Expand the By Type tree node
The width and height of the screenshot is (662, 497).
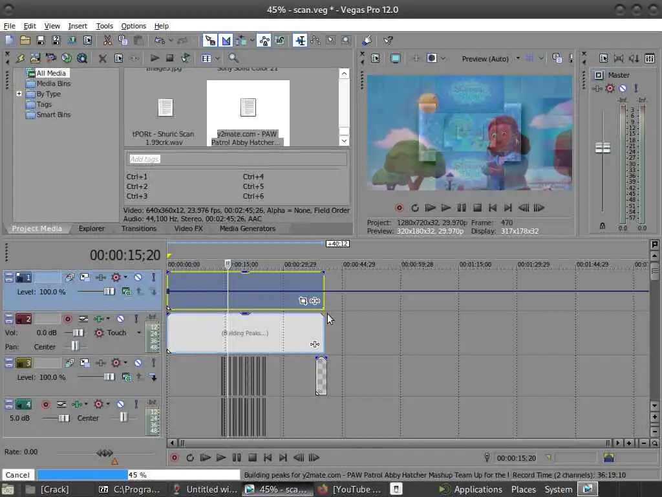[19, 93]
